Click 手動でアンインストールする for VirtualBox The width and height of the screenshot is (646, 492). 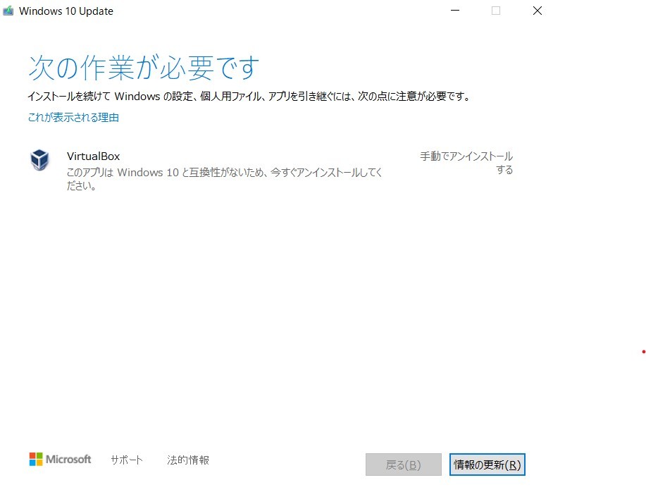click(466, 163)
